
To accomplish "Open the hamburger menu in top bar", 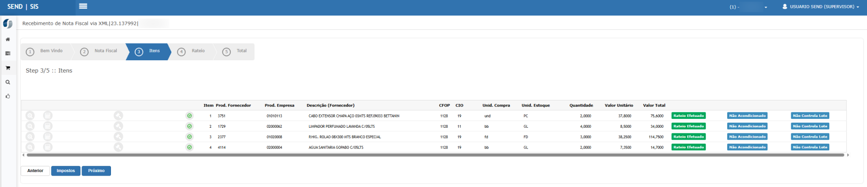I will tap(83, 6).
